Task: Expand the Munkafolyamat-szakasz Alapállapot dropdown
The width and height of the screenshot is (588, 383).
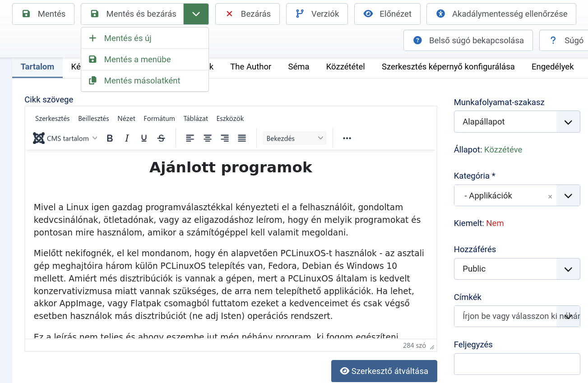Action: (x=517, y=122)
